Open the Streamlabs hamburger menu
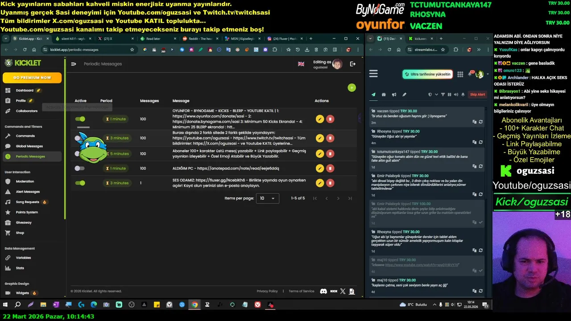571x321 pixels. coord(373,74)
